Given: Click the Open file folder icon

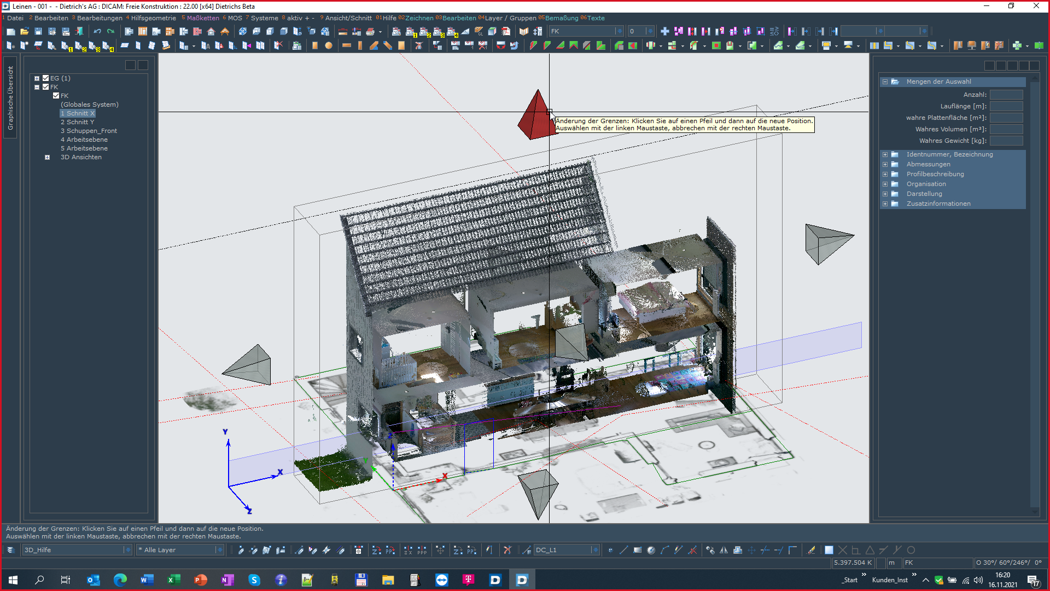Looking at the screenshot, I should [x=25, y=31].
